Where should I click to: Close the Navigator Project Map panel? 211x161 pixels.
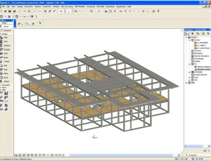click(210, 30)
